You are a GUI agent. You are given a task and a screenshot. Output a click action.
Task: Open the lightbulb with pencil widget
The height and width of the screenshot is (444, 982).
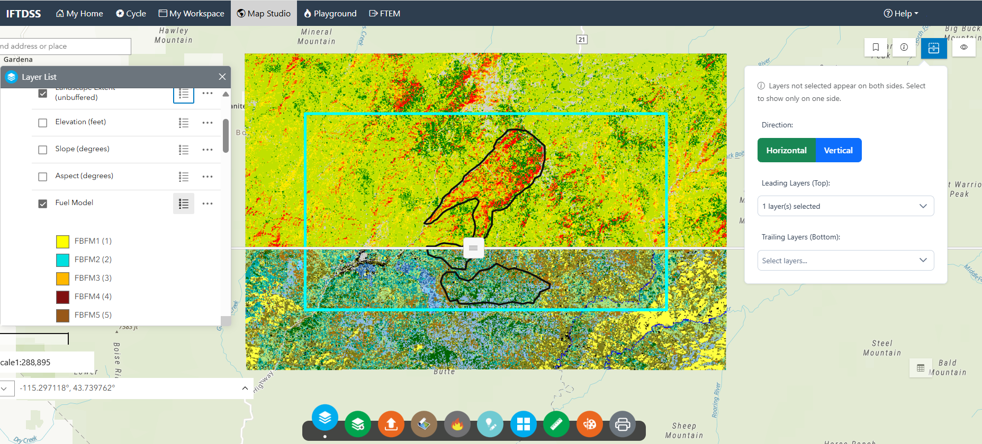490,424
